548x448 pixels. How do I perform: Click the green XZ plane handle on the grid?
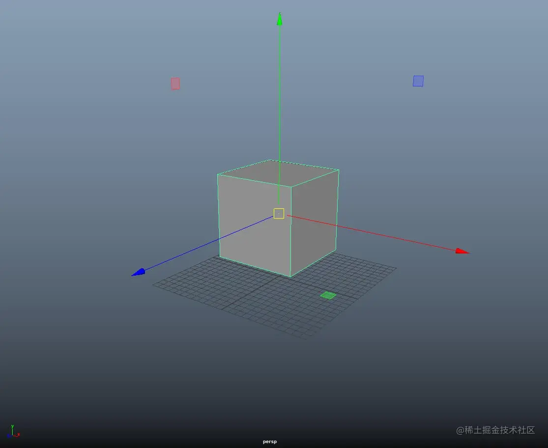pyautogui.click(x=328, y=295)
